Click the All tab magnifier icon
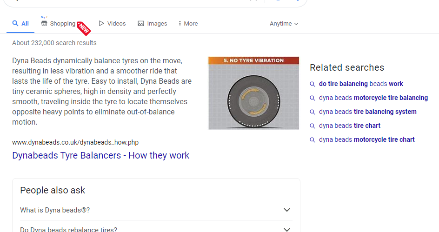 click(x=15, y=23)
